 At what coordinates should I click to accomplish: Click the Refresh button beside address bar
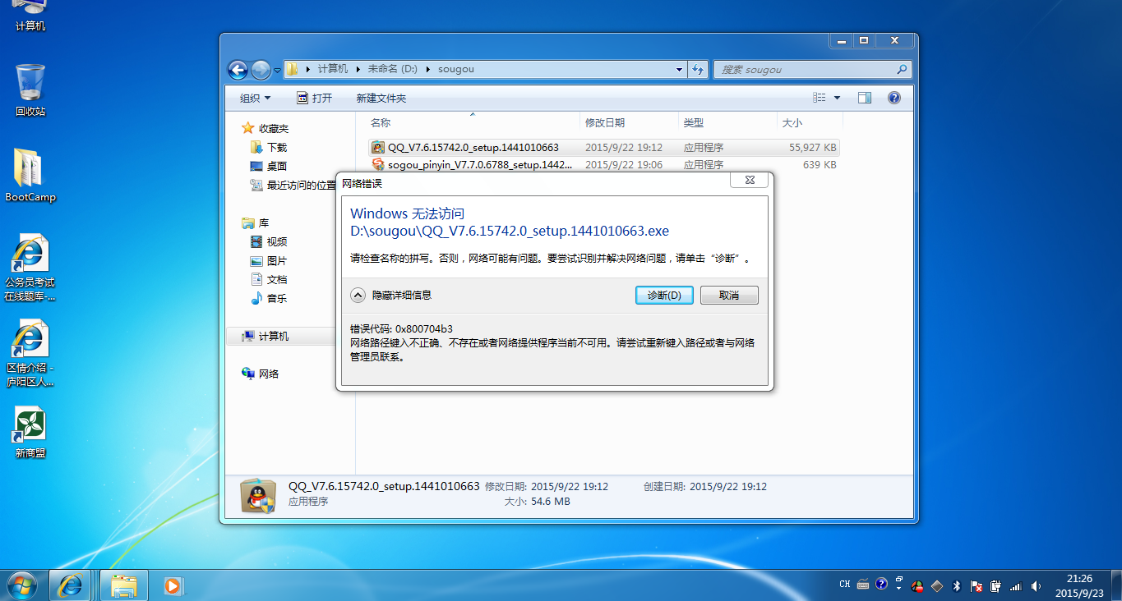pyautogui.click(x=698, y=70)
